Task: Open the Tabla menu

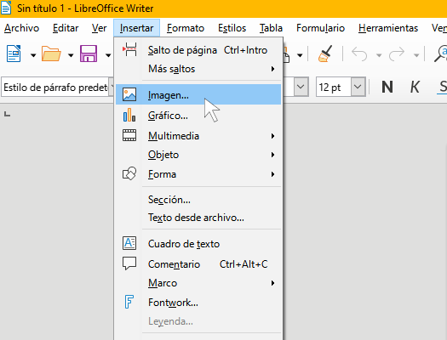Action: coord(271,28)
